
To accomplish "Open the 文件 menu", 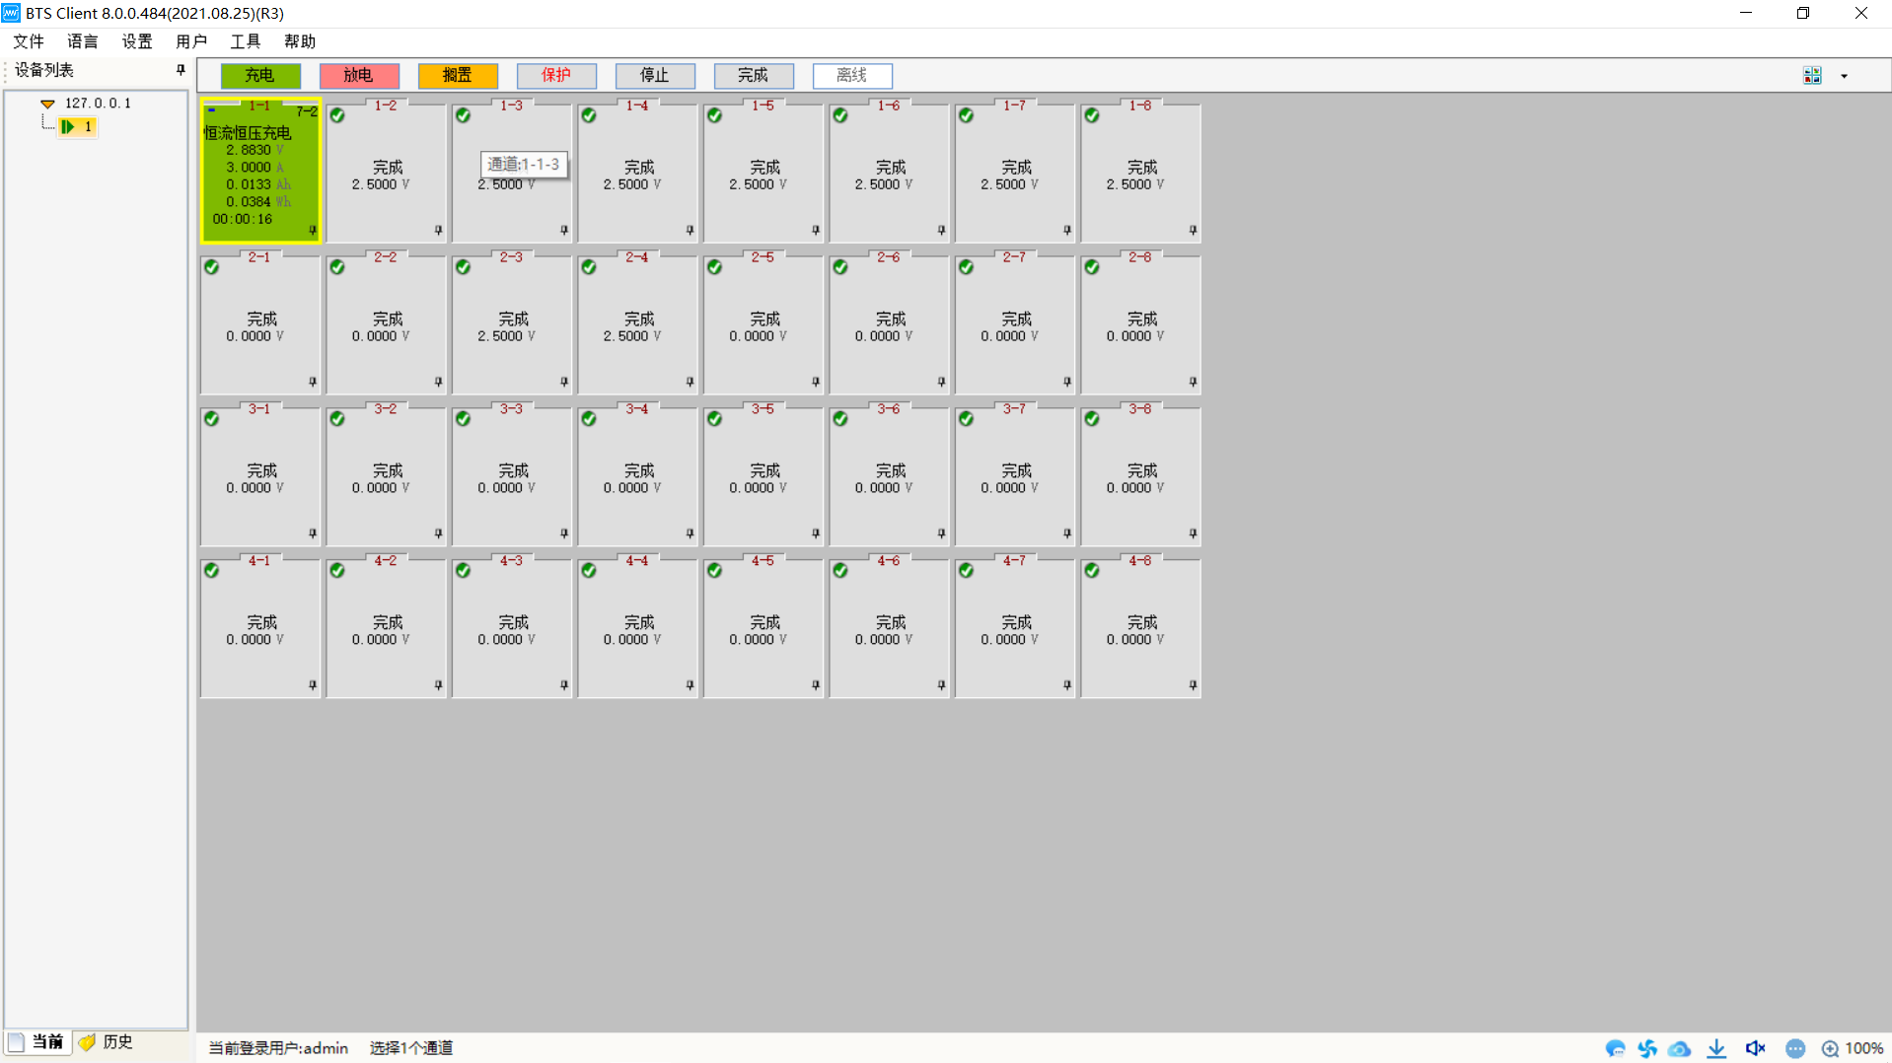I will point(29,41).
